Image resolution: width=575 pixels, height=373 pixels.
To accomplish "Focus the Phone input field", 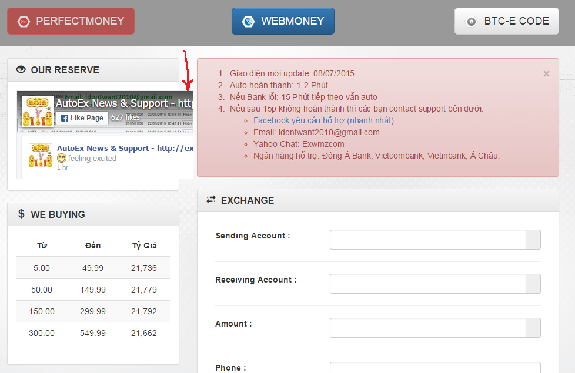I will click(435, 368).
